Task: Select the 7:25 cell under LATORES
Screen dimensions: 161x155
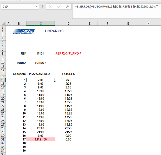Action: coord(68,80)
